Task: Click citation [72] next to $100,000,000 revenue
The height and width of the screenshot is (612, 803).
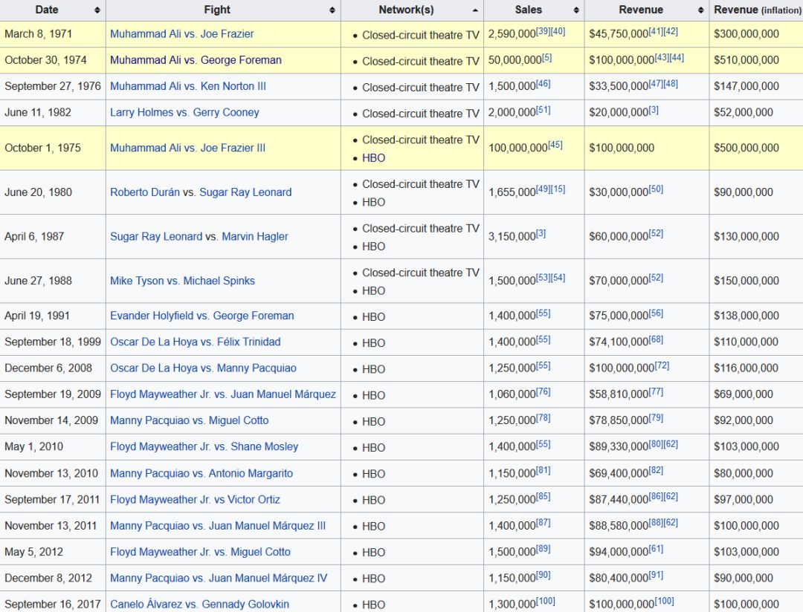Action: [662, 365]
